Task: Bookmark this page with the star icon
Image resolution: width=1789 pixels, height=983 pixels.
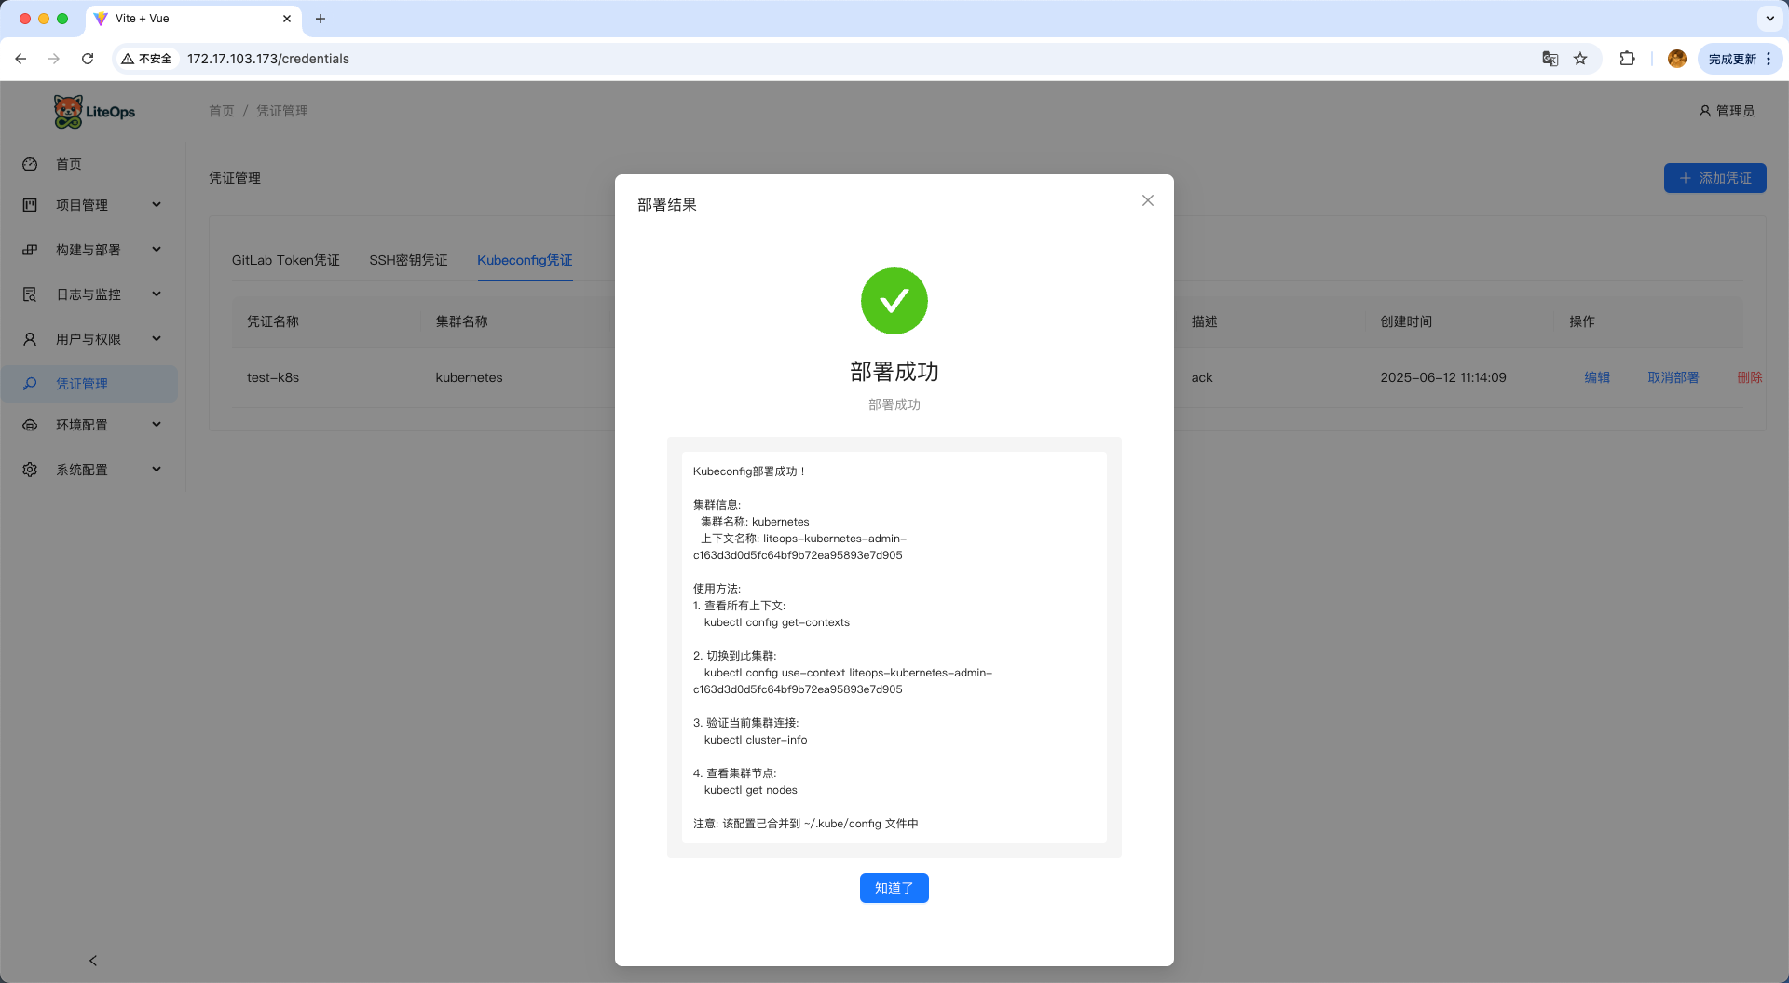Action: [x=1580, y=59]
